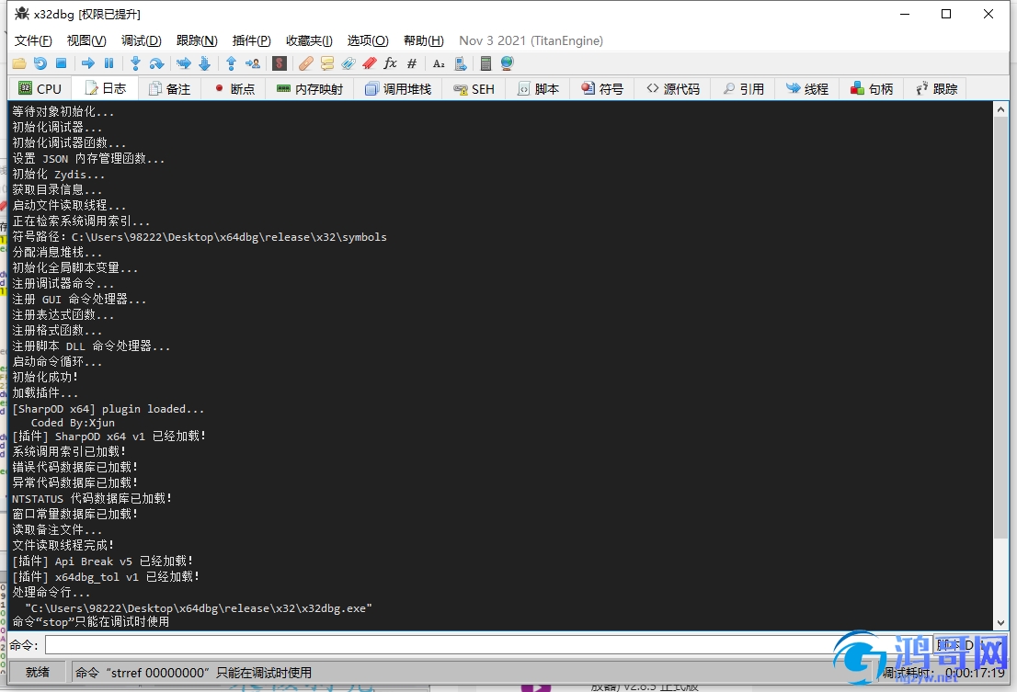Switch to the CPU tab
The width and height of the screenshot is (1017, 692).
tap(40, 89)
